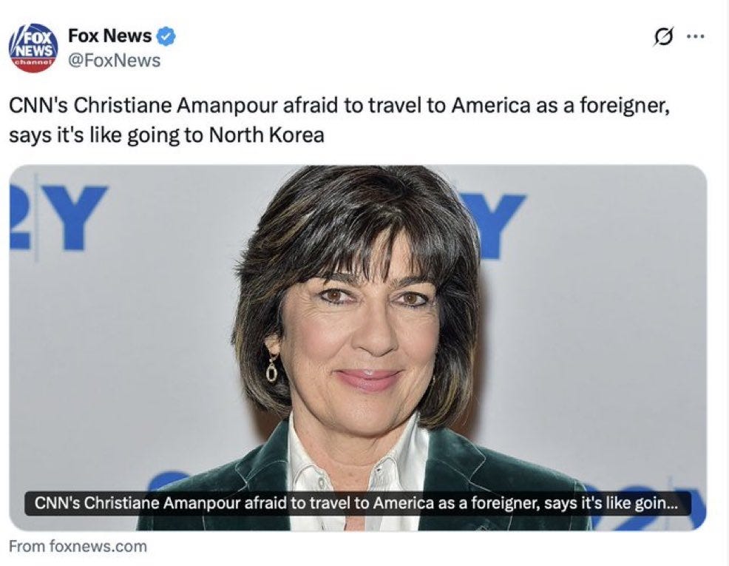Click the Grok slashed-circle icon
The height and width of the screenshot is (566, 729).
[x=663, y=37]
